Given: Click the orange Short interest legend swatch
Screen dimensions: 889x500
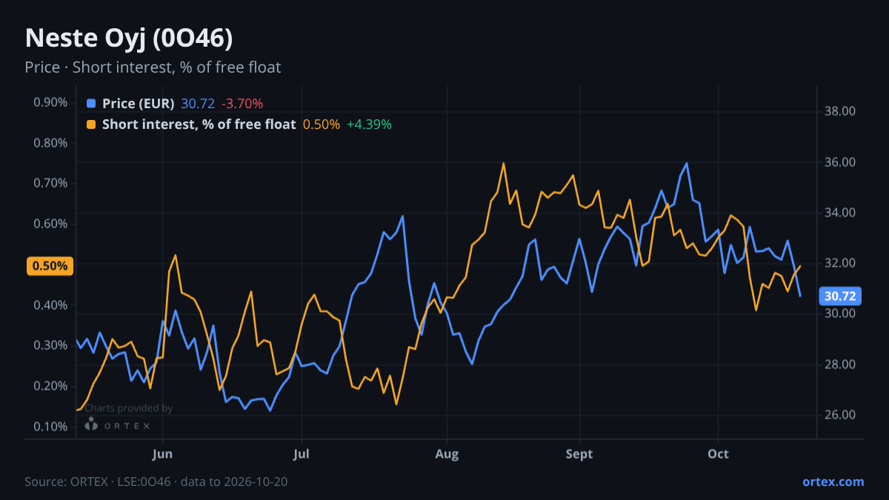Looking at the screenshot, I should click(x=91, y=124).
